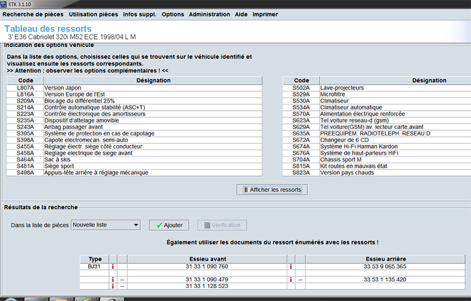Select option L807A Version Japon
Image resolution: width=471 pixels, height=301 pixels.
point(135,88)
